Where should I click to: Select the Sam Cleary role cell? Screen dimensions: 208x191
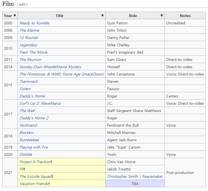135,60
